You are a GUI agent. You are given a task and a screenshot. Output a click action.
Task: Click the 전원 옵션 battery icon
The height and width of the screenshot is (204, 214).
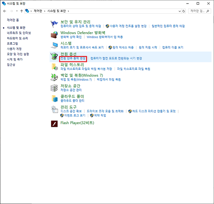(x=54, y=56)
